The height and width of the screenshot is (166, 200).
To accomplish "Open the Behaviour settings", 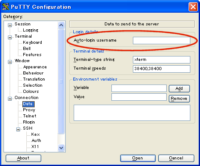I will coord(33,73).
